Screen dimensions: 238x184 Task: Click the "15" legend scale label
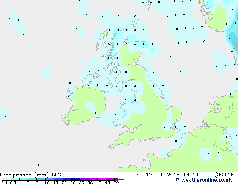point(56,182)
